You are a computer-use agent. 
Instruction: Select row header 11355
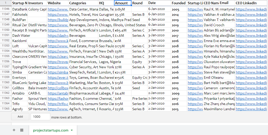point(6,56)
